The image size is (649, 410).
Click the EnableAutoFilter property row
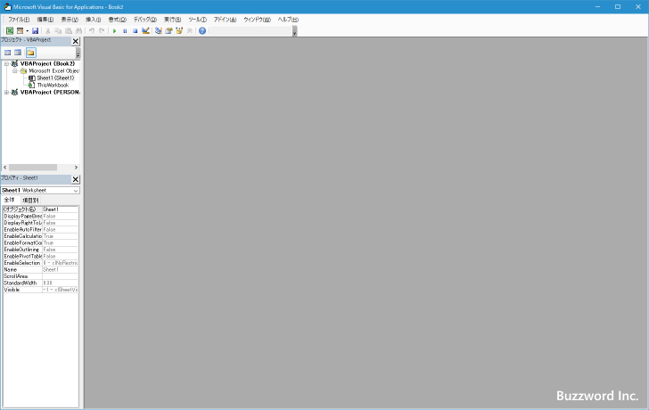point(41,229)
